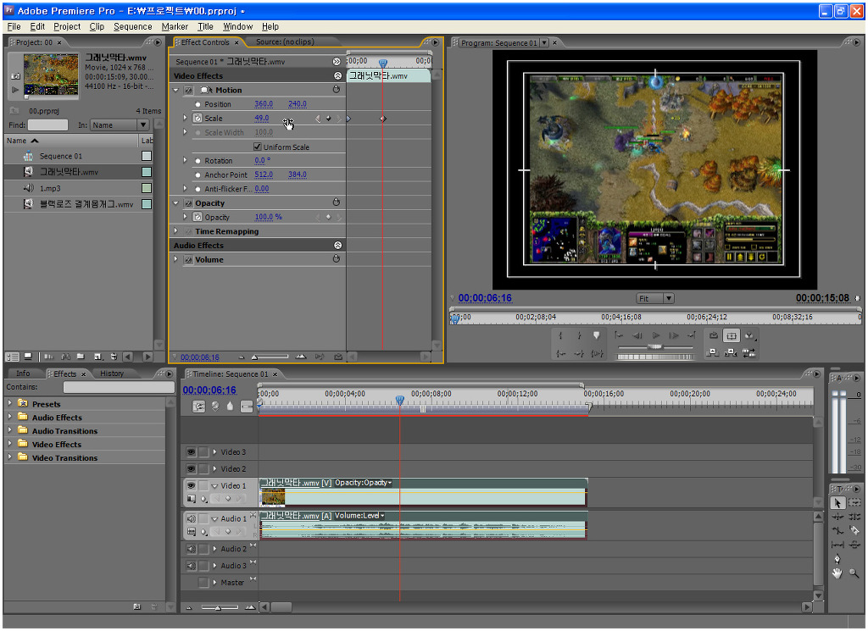Expand the Volume audio effect
868x631 pixels.
[x=176, y=259]
